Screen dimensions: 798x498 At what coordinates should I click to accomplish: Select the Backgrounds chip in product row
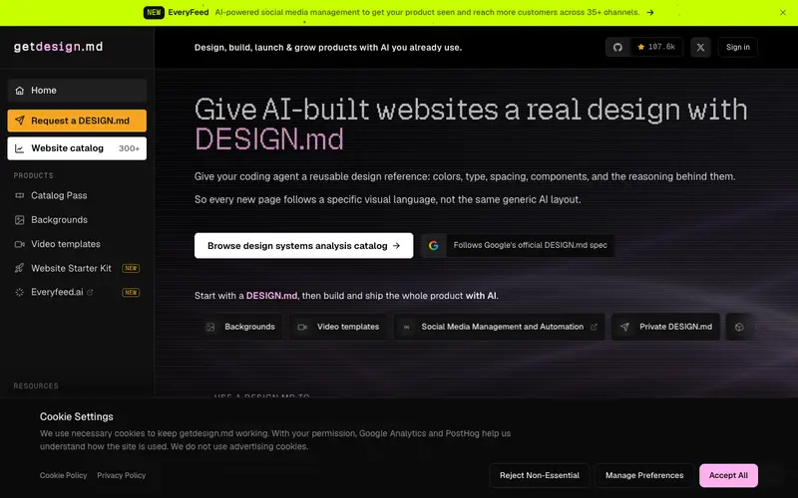pyautogui.click(x=241, y=327)
